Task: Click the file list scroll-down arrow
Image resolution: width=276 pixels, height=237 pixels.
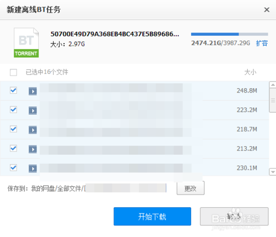Action: [273, 172]
